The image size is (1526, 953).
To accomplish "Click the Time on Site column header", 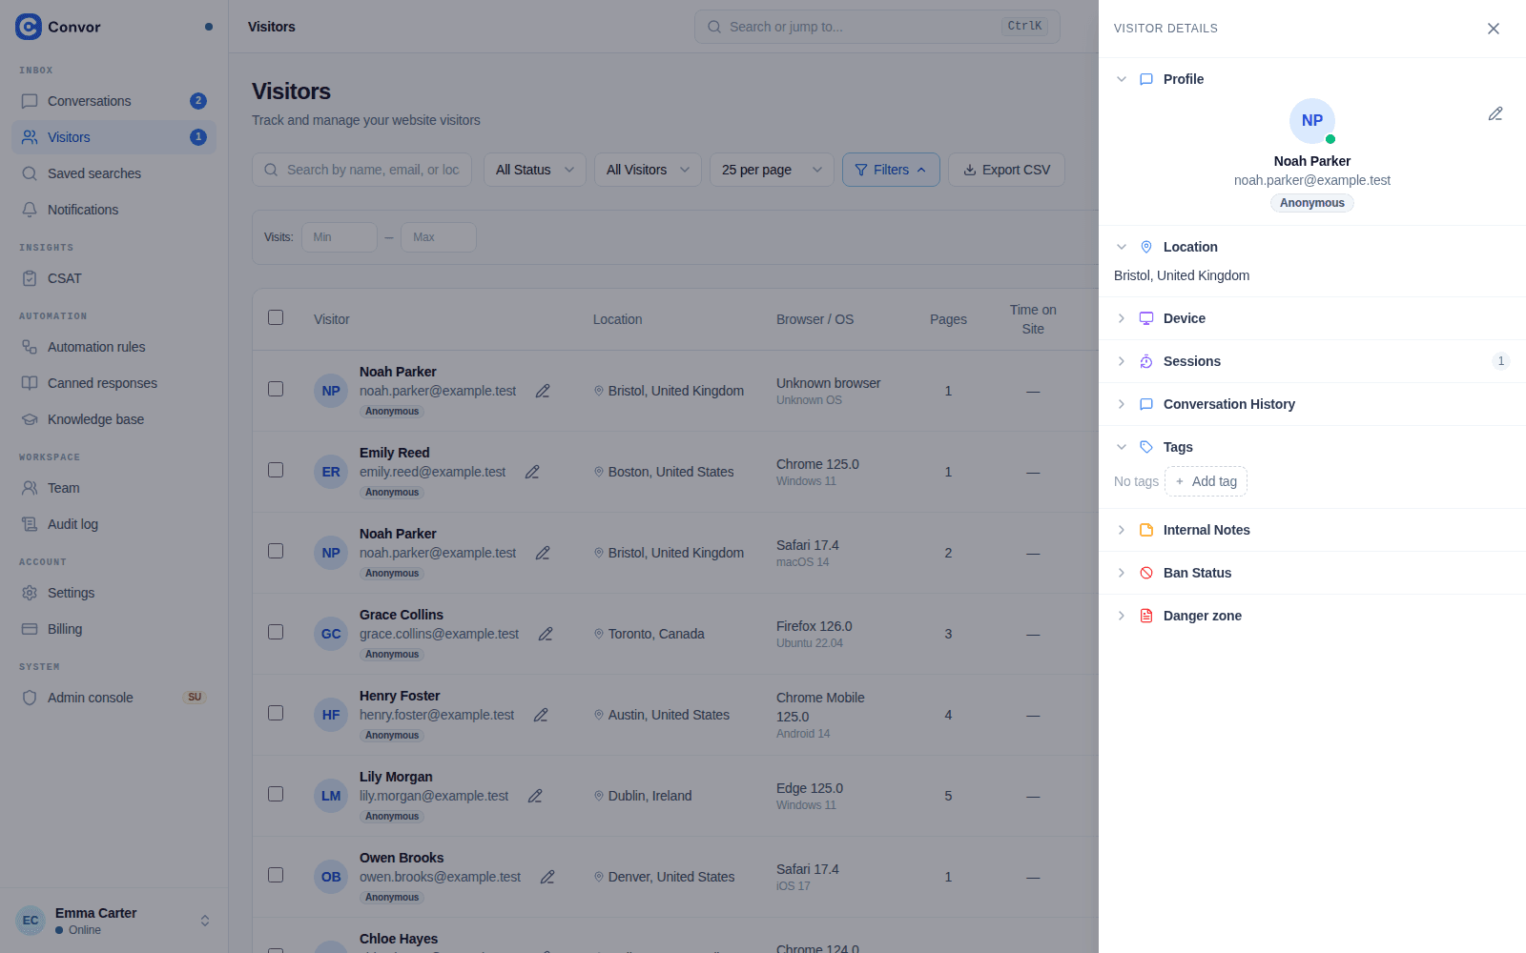I will click(1033, 319).
